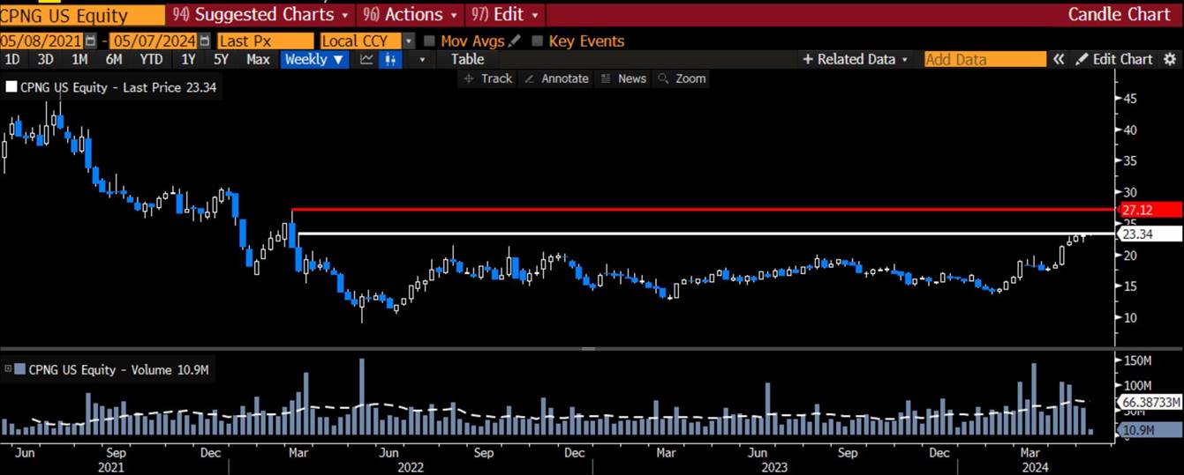Enable the Key Events checkbox
The width and height of the screenshot is (1184, 475).
click(537, 41)
